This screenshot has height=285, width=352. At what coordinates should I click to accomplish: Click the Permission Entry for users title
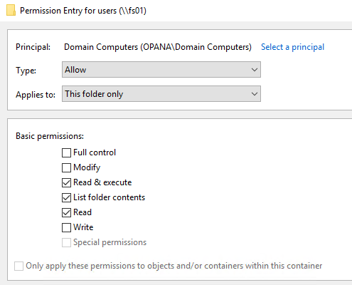coord(83,11)
